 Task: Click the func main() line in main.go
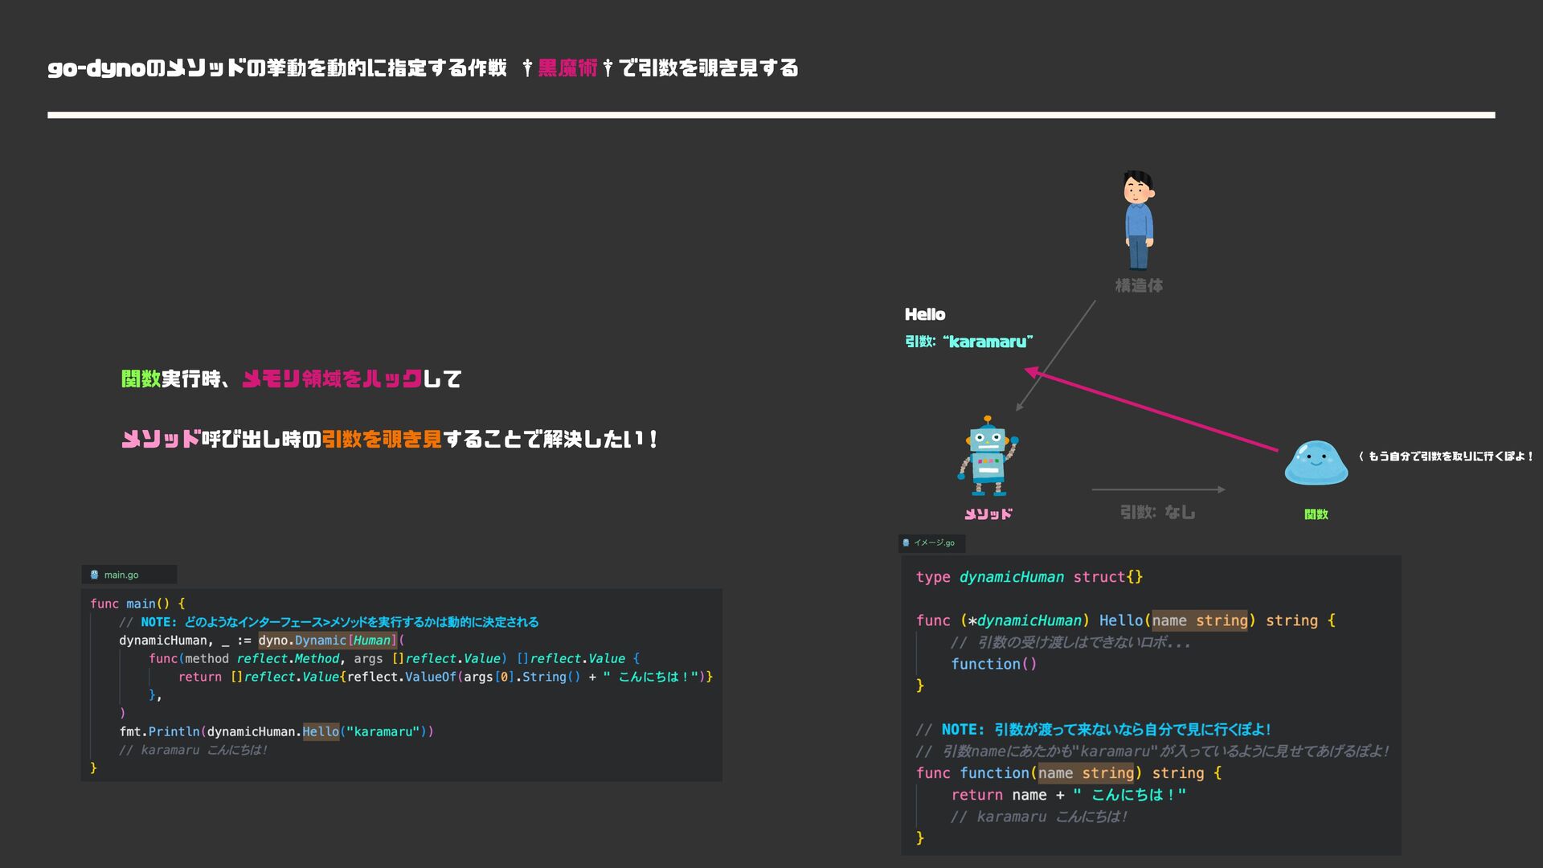click(x=137, y=604)
